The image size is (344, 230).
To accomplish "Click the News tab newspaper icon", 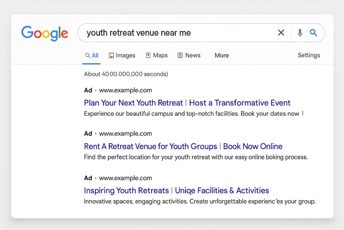I will tap(180, 56).
